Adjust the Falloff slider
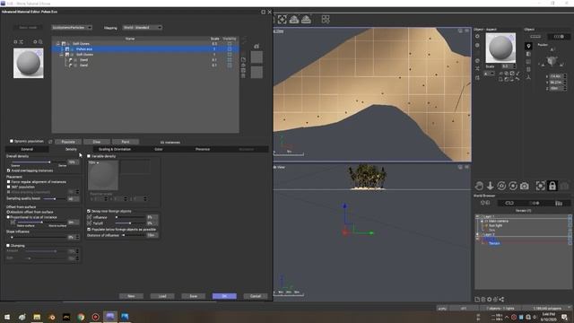Viewport: 574px width, 323px height. tap(130, 223)
